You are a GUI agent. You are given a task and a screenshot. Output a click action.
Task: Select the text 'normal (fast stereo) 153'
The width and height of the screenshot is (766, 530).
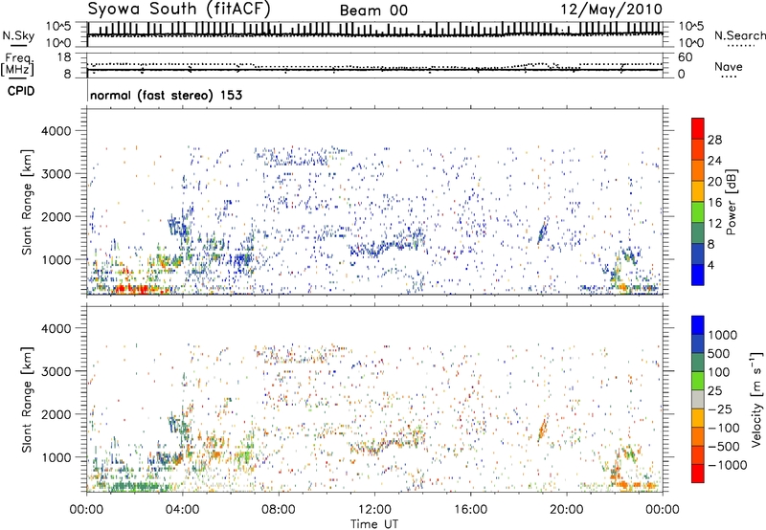(166, 95)
